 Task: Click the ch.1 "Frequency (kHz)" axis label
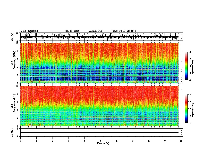pos(14,60)
